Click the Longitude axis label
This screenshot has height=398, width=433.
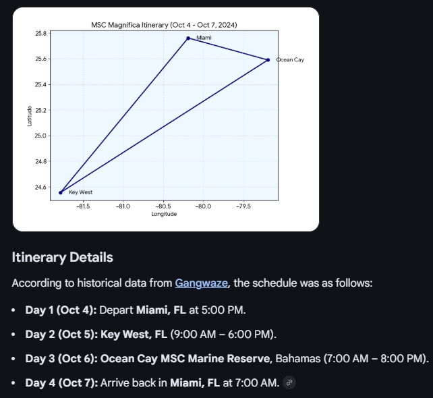[164, 214]
